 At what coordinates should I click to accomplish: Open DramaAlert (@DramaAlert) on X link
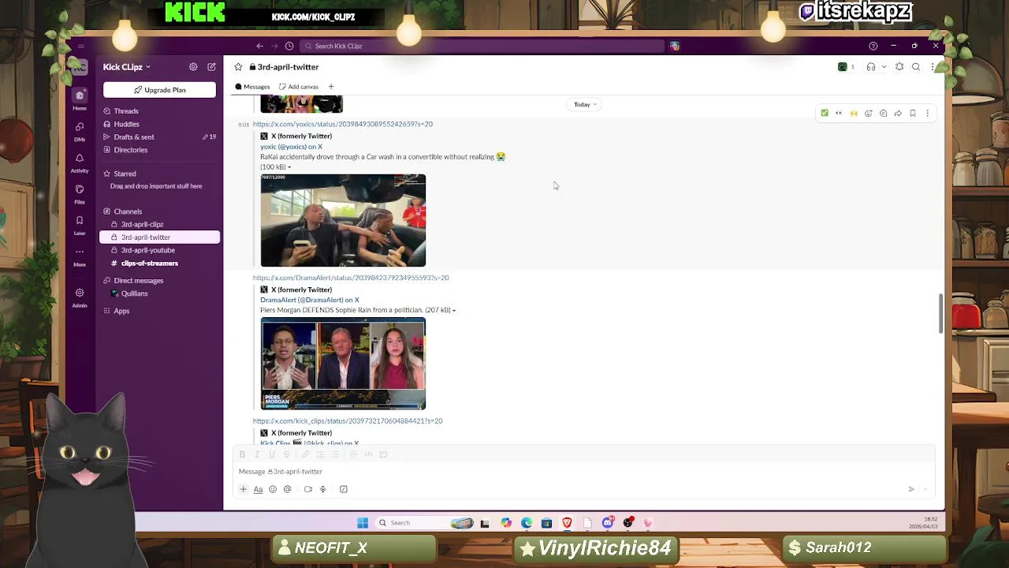[310, 300]
